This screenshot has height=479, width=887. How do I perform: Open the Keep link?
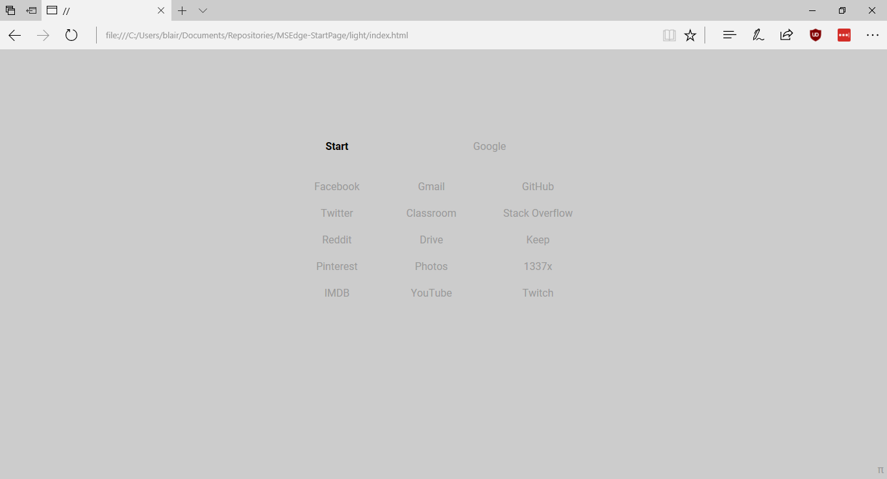point(538,240)
